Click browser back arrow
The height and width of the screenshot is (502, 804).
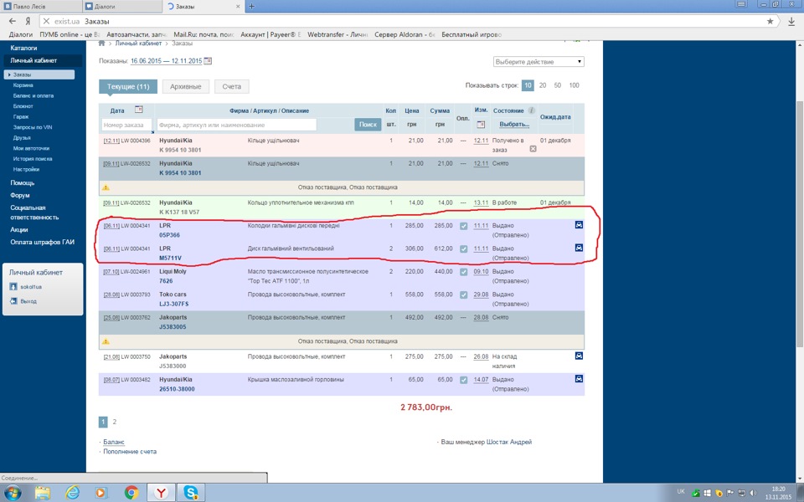13,22
